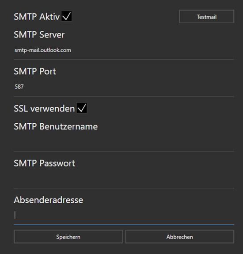Select the "SMTP Server" heading label
Screen dimensions: 243x254
pyautogui.click(x=39, y=34)
